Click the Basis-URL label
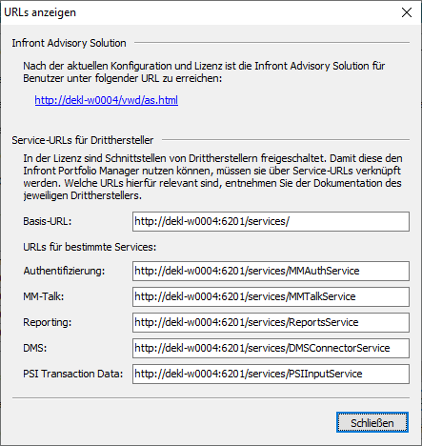 pos(48,221)
